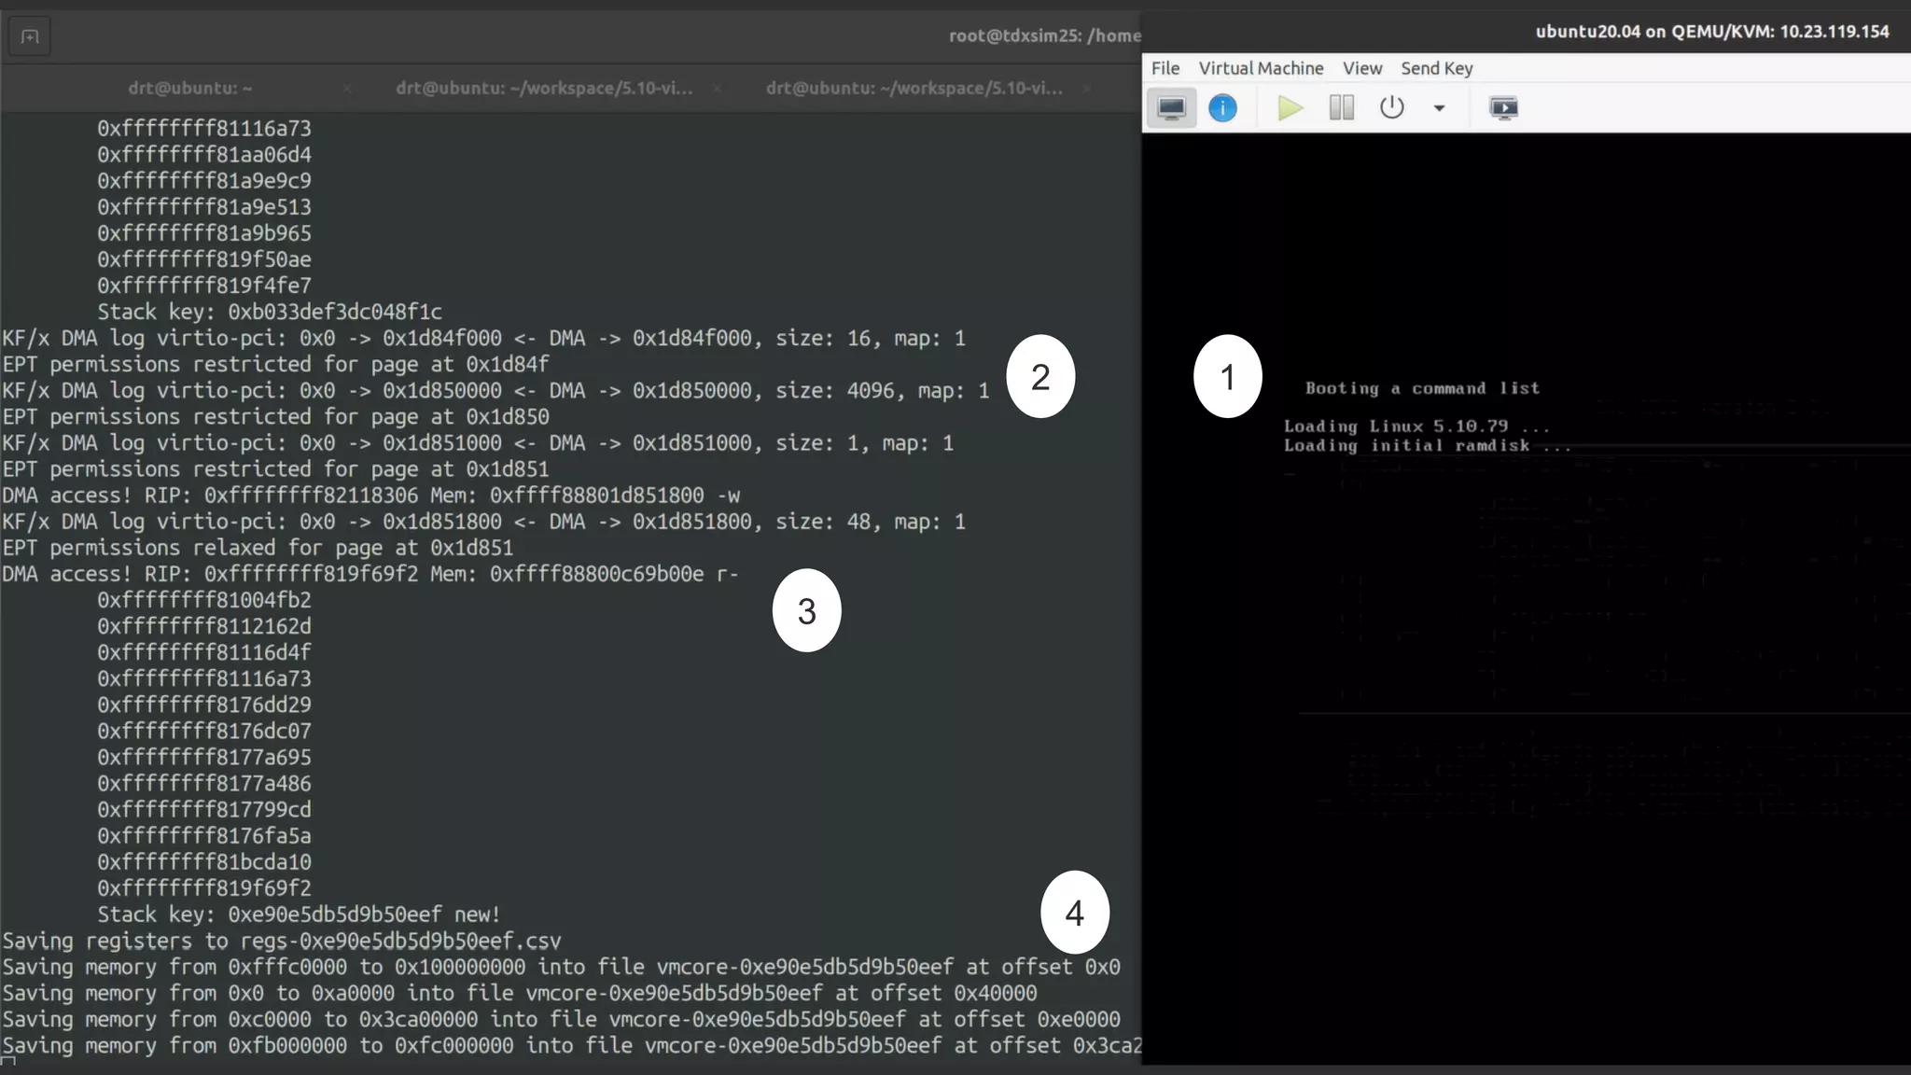Close the third terminal tab

click(1086, 88)
